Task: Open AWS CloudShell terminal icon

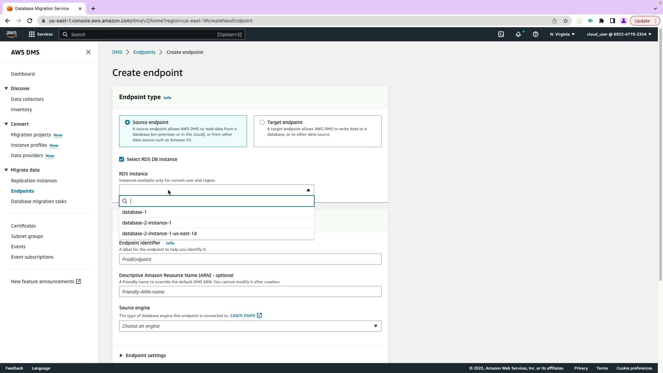Action: 501,34
